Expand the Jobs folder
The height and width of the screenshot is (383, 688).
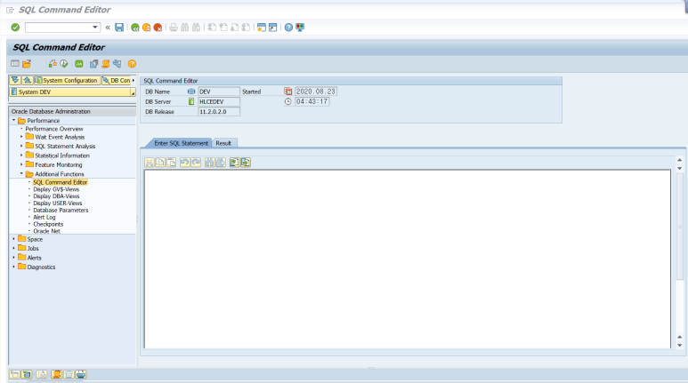click(13, 248)
